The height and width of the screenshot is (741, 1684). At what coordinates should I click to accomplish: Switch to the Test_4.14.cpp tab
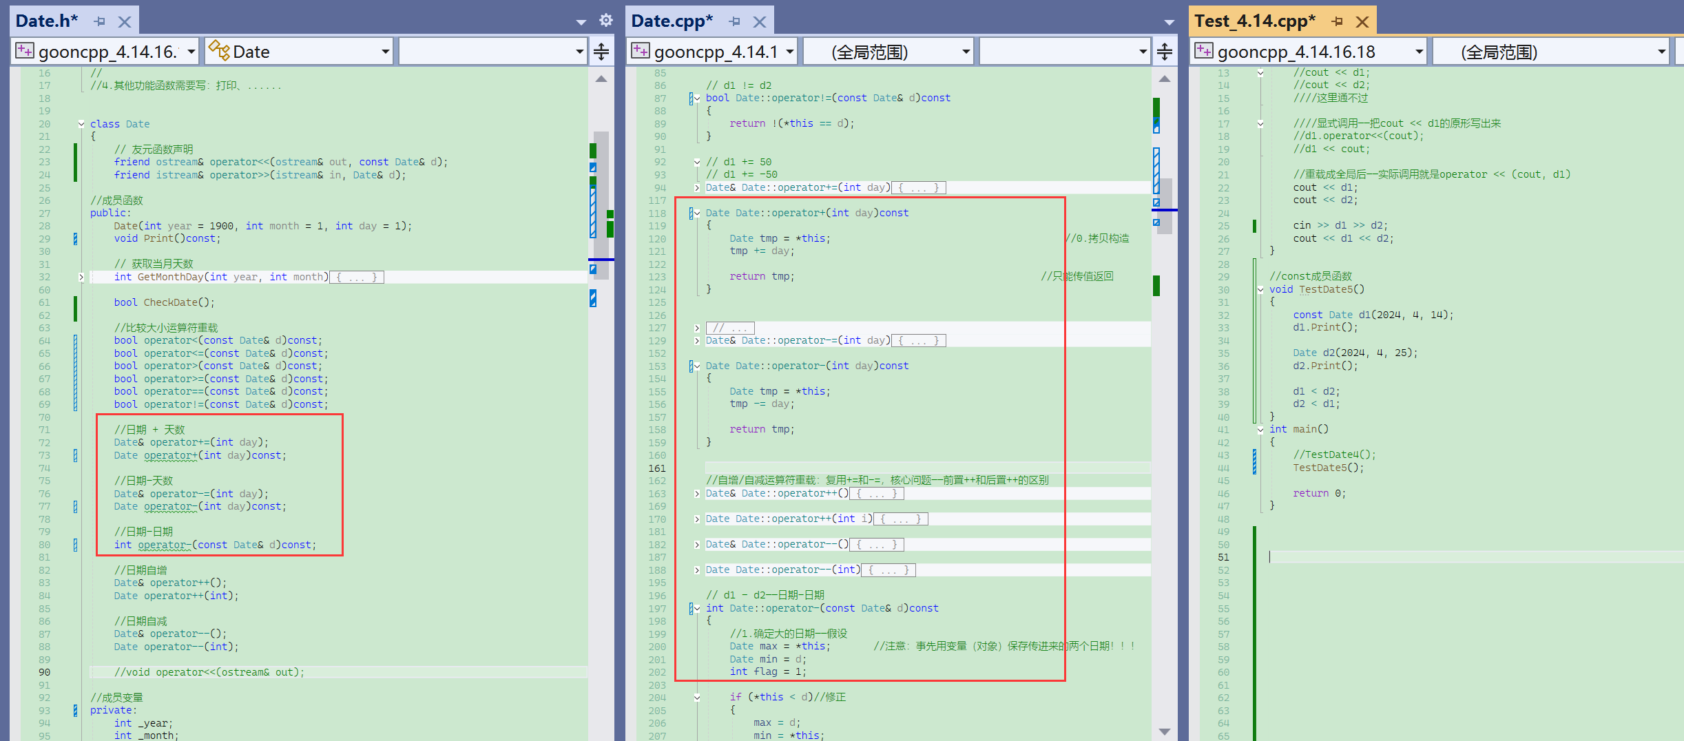[1254, 21]
